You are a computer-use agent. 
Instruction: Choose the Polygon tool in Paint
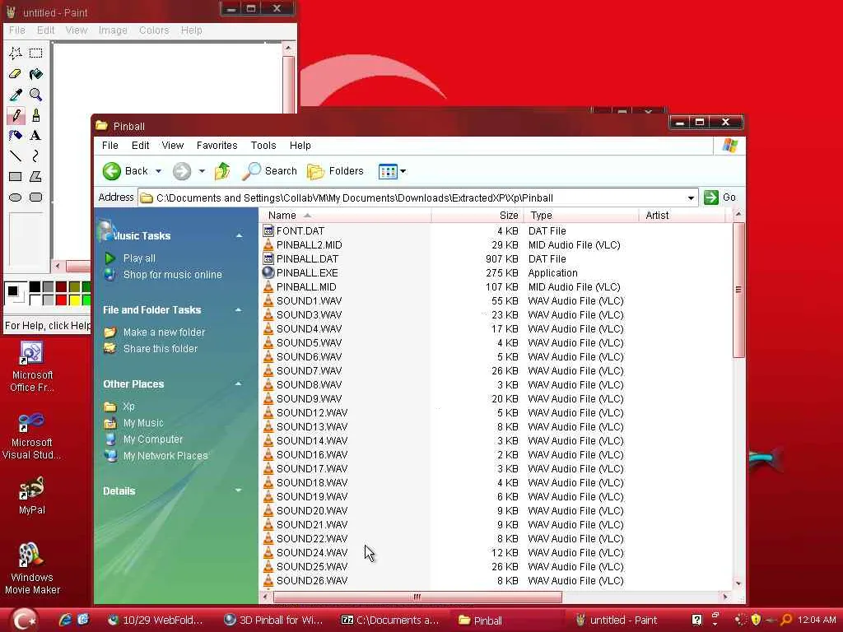[36, 176]
